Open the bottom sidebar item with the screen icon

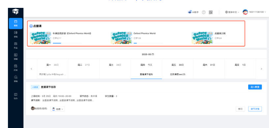pos(15,96)
